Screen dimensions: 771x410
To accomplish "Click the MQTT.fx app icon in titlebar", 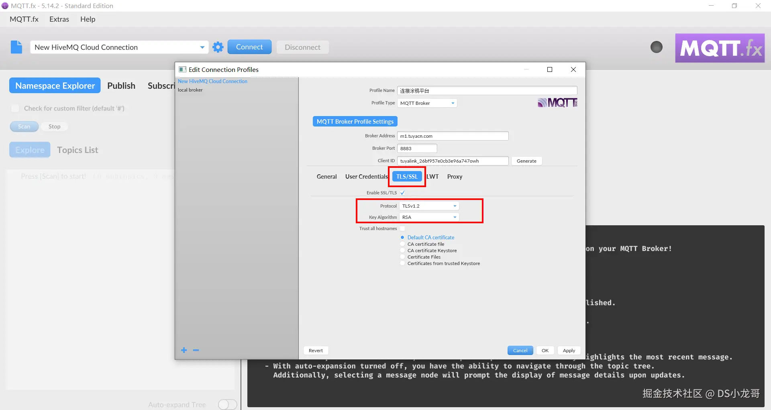I will click(5, 6).
